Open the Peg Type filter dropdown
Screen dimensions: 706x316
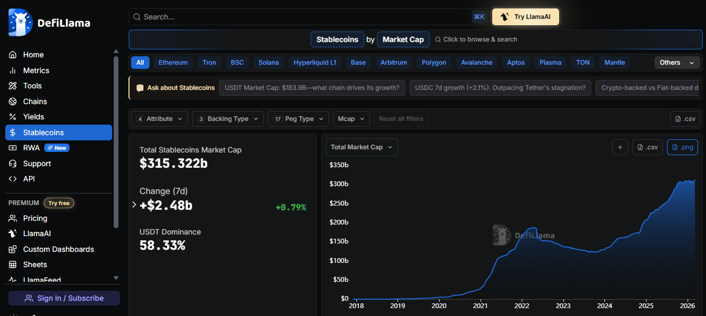pos(299,119)
